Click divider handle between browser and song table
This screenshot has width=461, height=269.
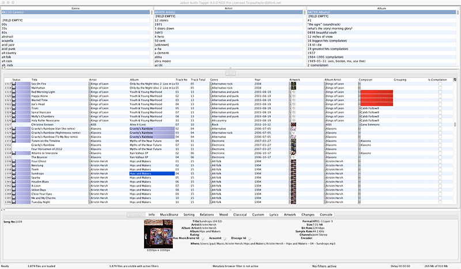230,73
